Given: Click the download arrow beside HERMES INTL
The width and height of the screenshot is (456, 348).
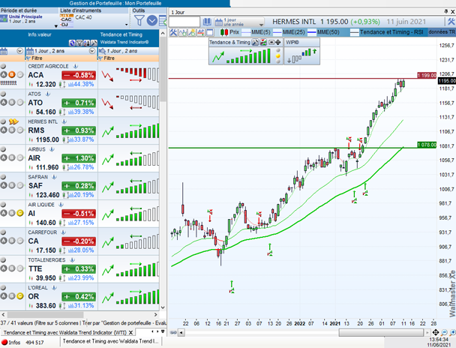Looking at the screenshot, I should coord(64,121).
